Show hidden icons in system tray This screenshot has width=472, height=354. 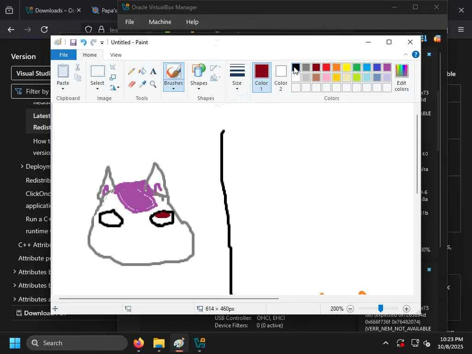point(386,343)
